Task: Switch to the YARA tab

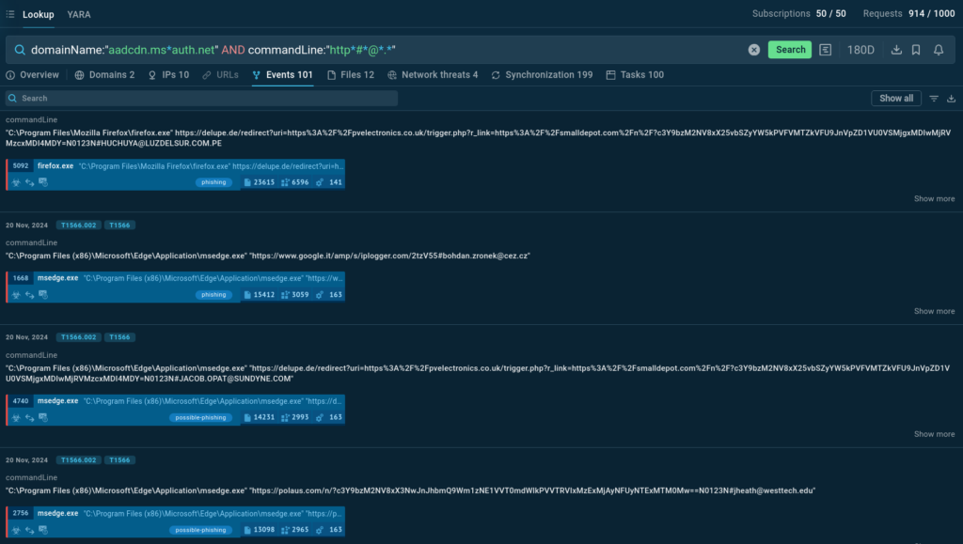Action: pos(79,14)
